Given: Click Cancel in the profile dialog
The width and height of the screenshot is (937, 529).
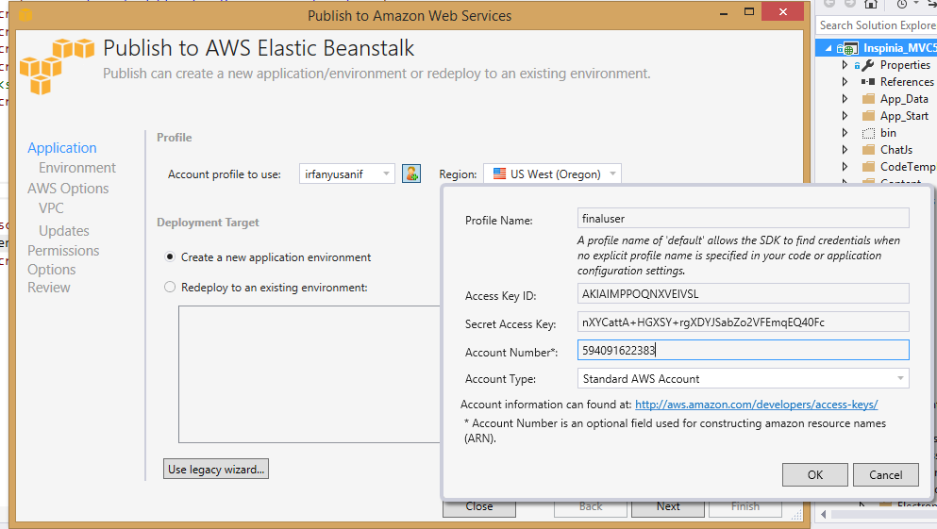Looking at the screenshot, I should 886,474.
